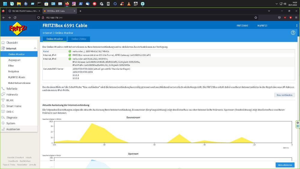300x169 pixels.
Task: Open the Windows Start menu
Action: 5,4
